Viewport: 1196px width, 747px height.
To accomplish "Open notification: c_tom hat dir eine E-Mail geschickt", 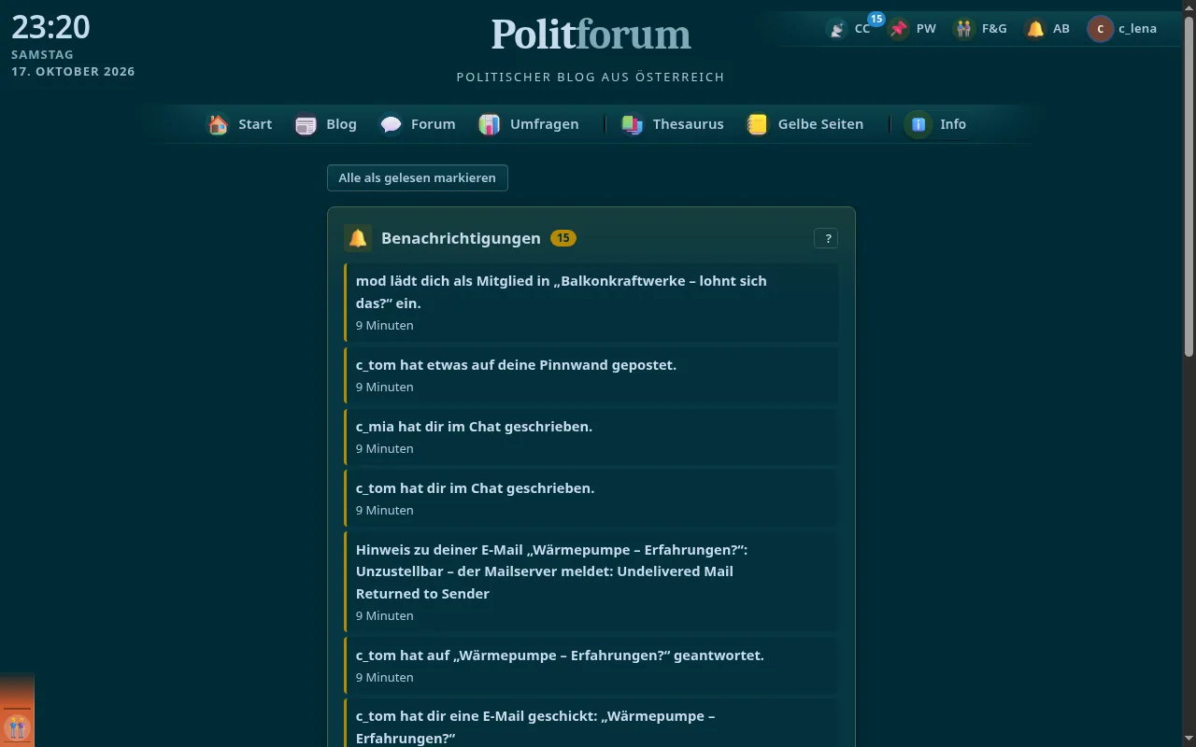I will (591, 725).
